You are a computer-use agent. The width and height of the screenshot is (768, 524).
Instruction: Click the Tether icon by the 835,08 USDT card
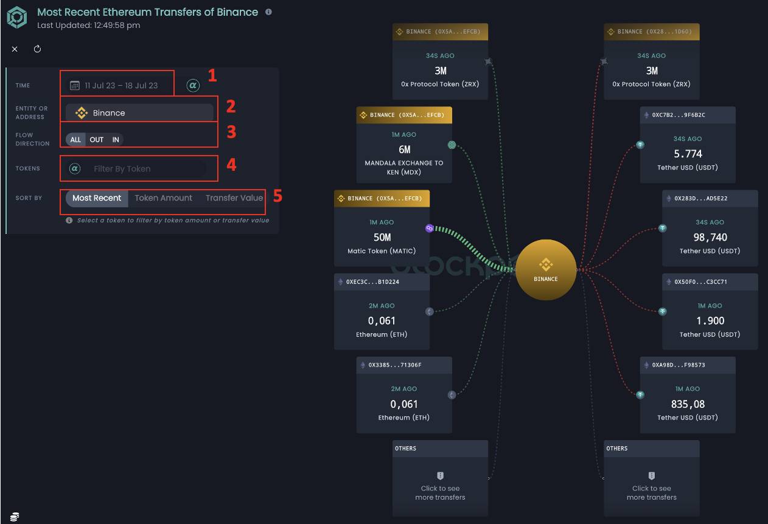[640, 395]
